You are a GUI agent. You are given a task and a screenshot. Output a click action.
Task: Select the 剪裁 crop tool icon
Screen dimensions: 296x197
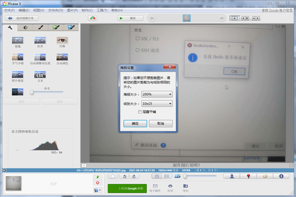coord(17,40)
